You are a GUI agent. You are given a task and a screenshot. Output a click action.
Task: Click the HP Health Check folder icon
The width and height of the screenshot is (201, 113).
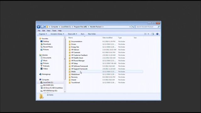coord(70,58)
